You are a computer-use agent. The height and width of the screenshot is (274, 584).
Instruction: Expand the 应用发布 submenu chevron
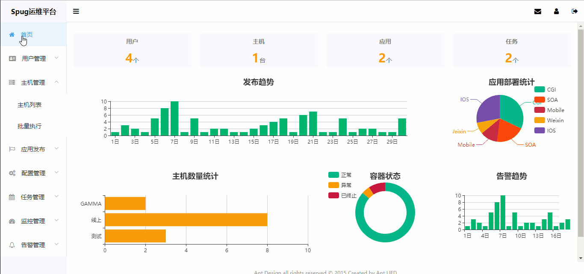57,148
